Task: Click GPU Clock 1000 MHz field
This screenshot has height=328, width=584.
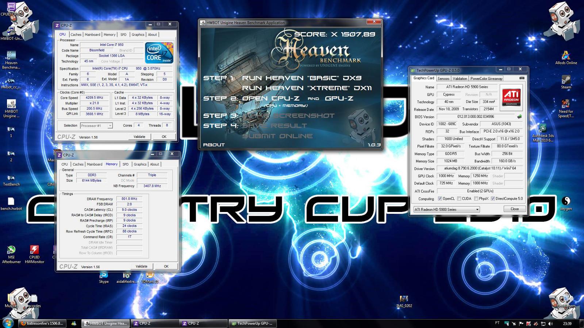Action: coord(446,176)
